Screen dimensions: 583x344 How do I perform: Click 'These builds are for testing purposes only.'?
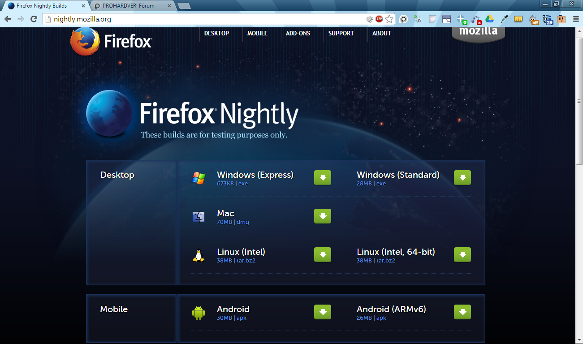pos(214,135)
